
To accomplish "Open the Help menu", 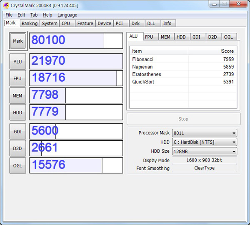I will (x=47, y=15).
